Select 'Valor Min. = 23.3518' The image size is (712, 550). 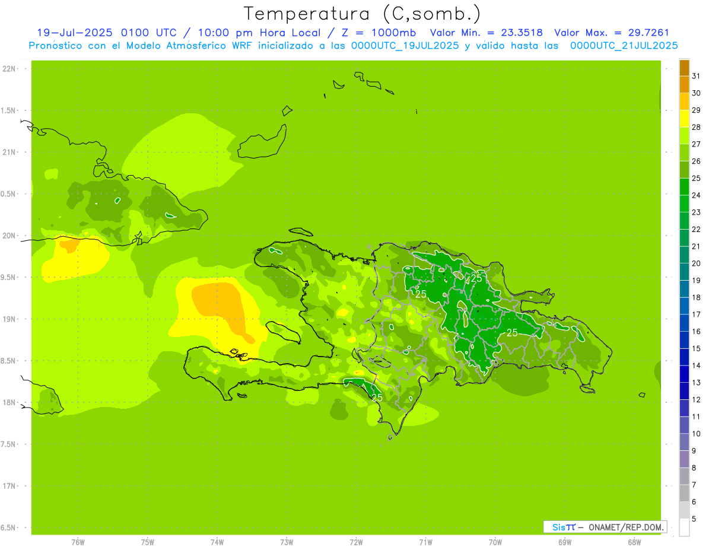tap(487, 33)
